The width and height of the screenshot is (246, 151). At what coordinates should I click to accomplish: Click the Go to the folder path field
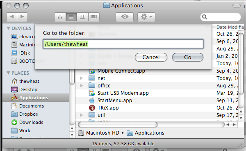click(123, 44)
